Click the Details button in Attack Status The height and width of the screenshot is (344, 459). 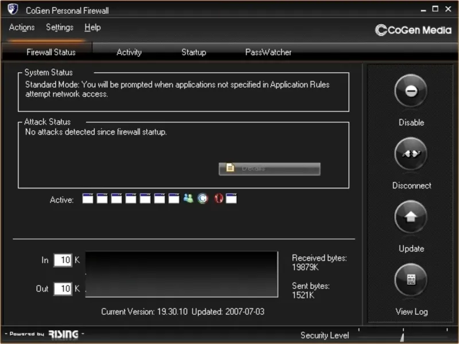tap(270, 169)
